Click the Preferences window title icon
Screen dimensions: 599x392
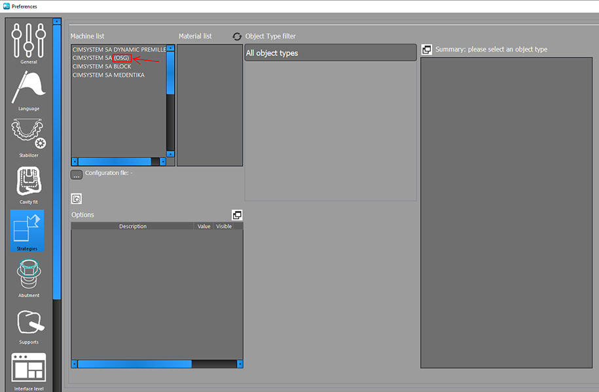pos(6,6)
